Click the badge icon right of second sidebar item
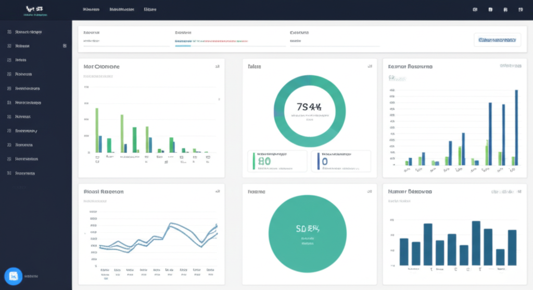Image resolution: width=533 pixels, height=290 pixels. 65,46
